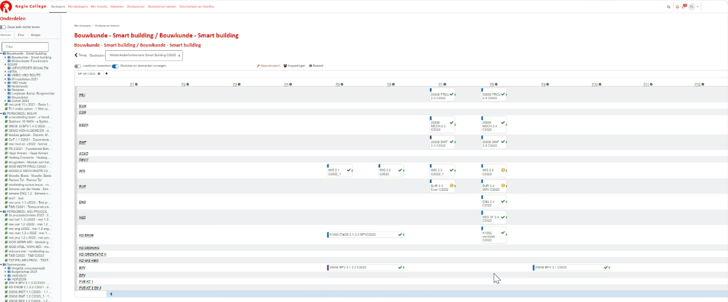
Task: Expand the user account menu arrow
Action: (x=698, y=7)
